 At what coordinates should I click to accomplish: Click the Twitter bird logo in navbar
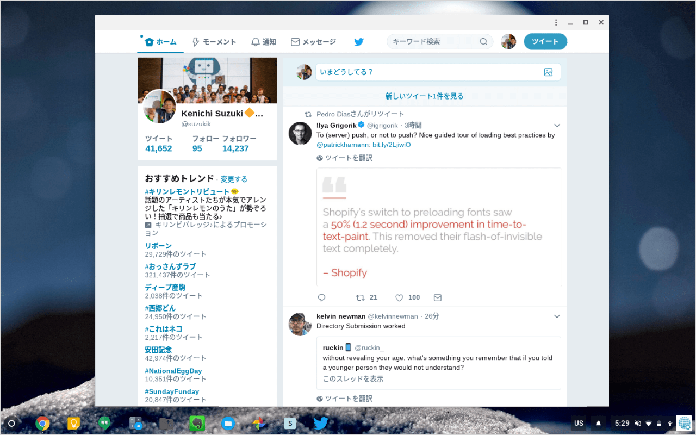(359, 42)
